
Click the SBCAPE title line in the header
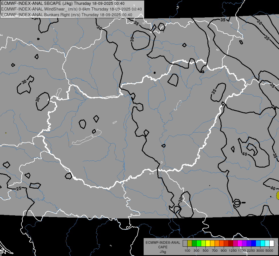click(63, 3)
